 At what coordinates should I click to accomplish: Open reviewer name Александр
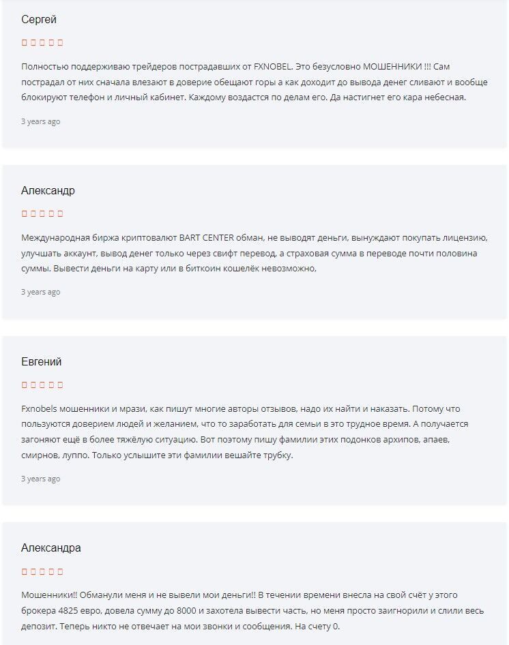point(48,190)
